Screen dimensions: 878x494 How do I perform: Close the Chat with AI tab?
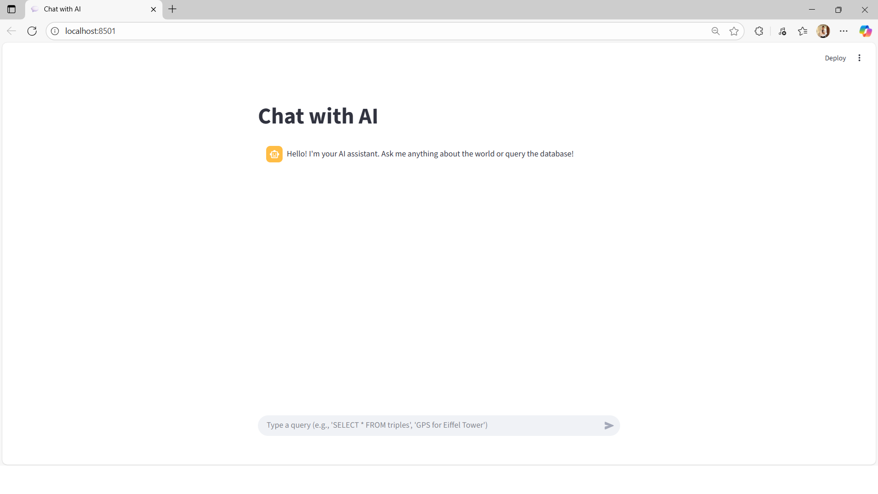[x=154, y=9]
